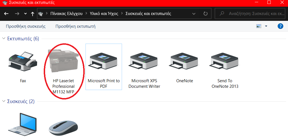Click the OneNote label text

(185, 81)
